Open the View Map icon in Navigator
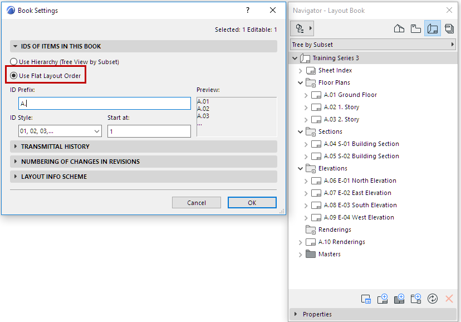This screenshot has height=322, width=461. (416, 28)
